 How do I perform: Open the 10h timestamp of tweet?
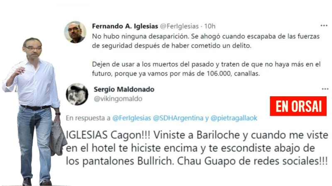click(210, 26)
